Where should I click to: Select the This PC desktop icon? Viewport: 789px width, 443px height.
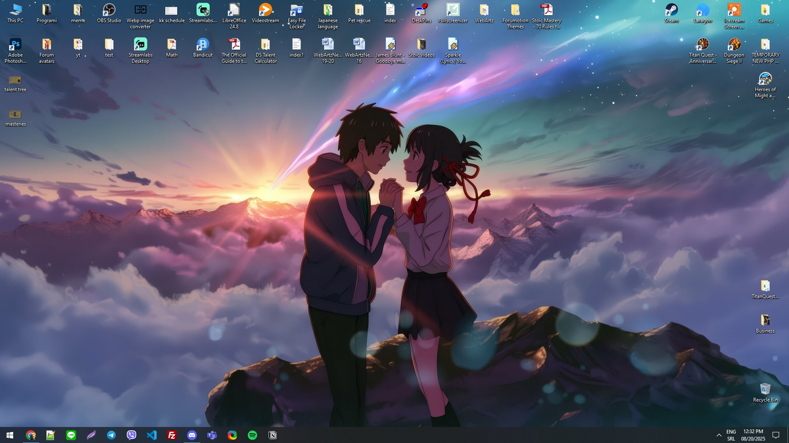pos(15,13)
